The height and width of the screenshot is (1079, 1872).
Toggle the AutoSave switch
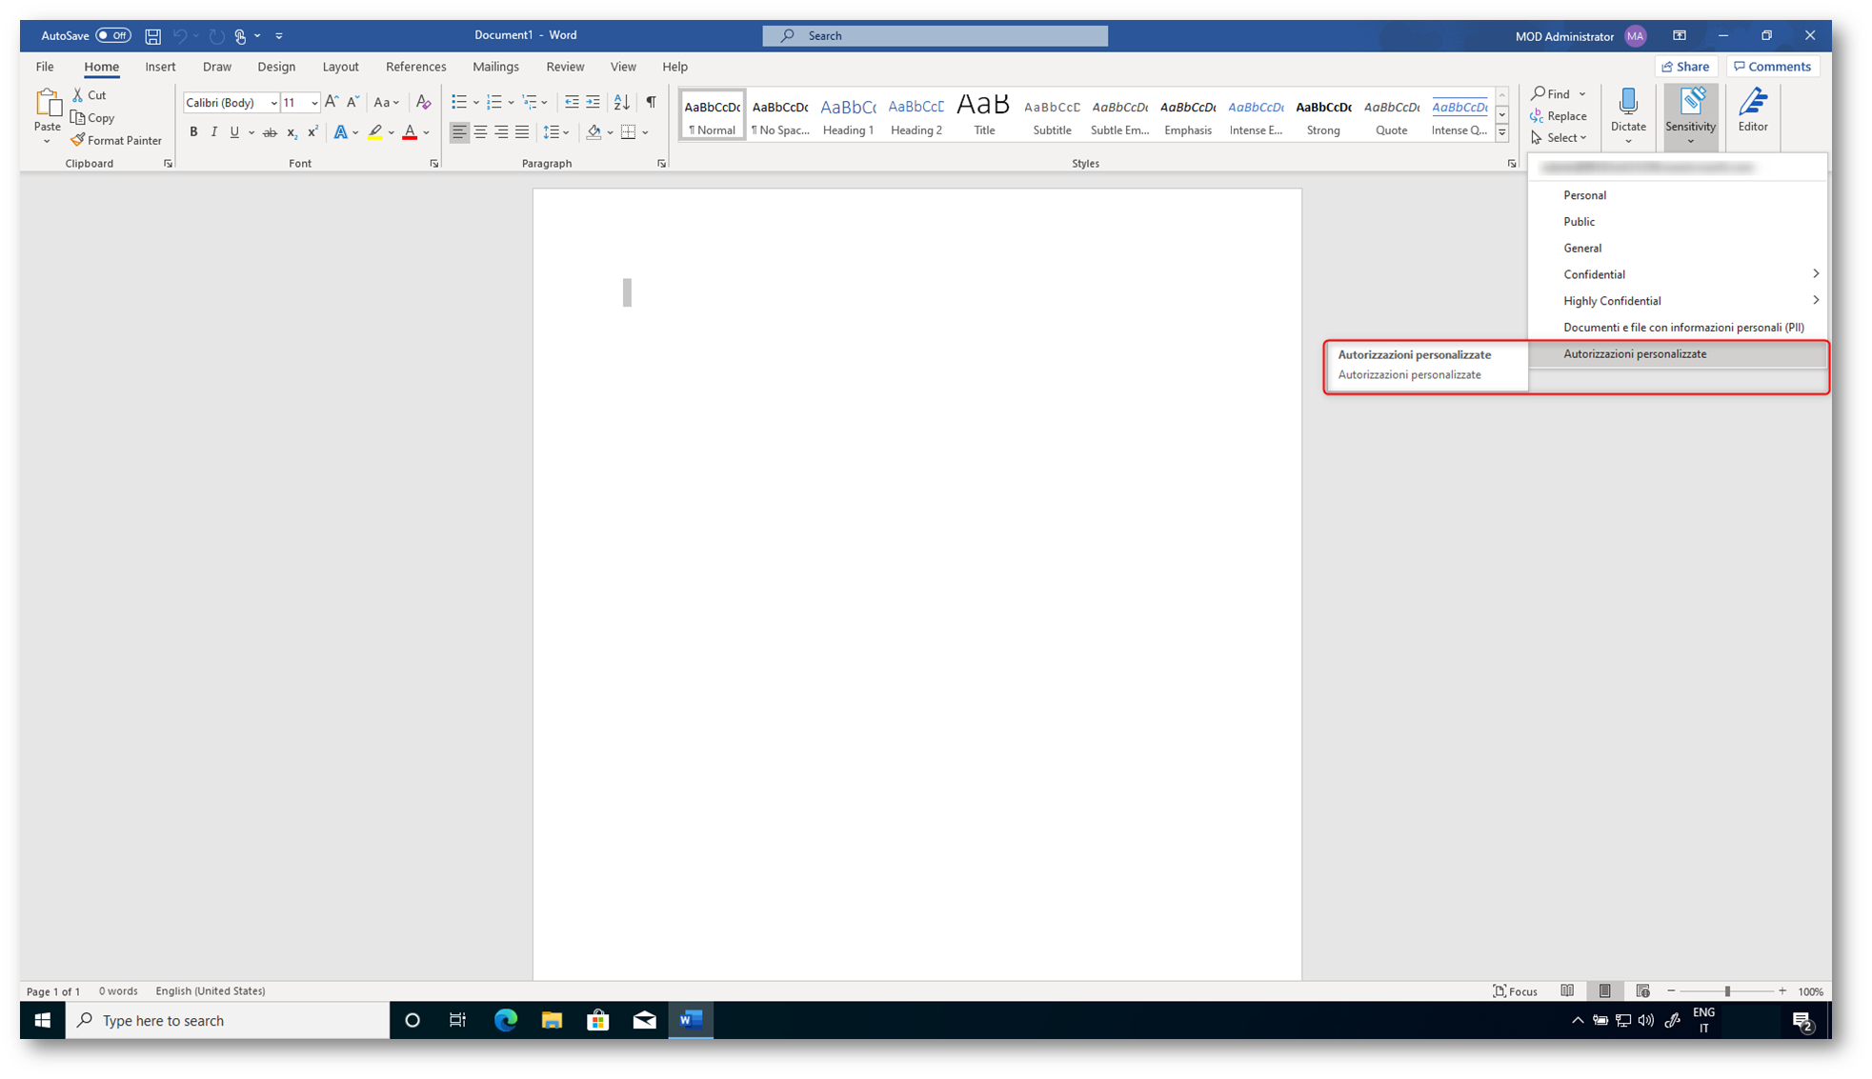pyautogui.click(x=112, y=36)
